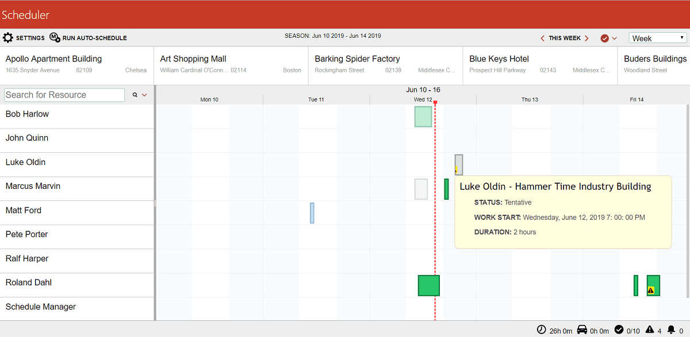Open the Week view dropdown

coord(658,38)
